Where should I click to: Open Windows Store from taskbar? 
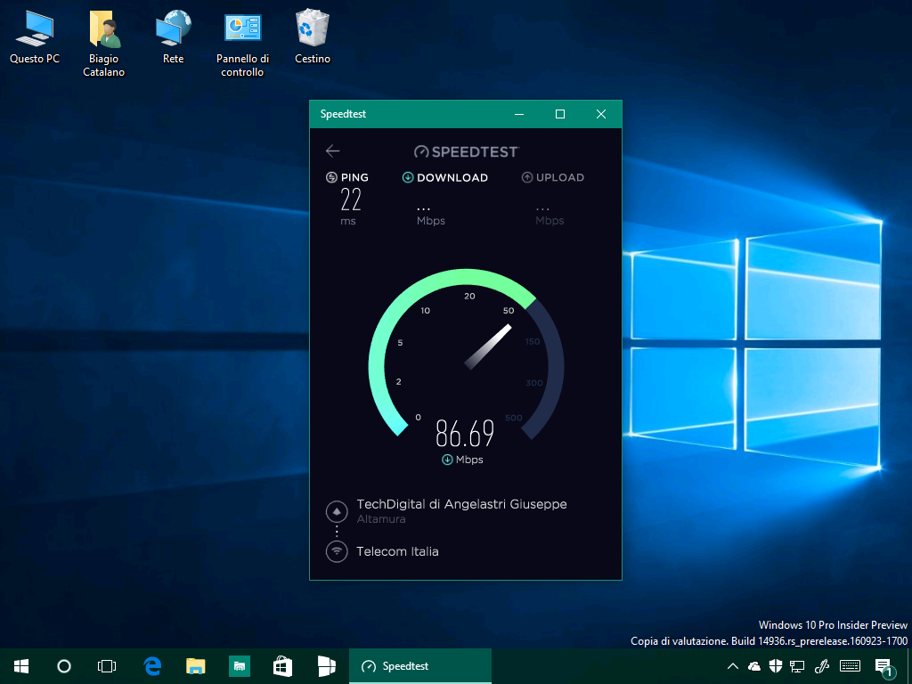point(282,666)
